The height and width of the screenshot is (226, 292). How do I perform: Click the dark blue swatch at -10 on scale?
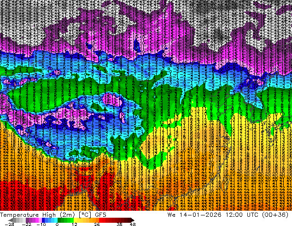click(43, 220)
